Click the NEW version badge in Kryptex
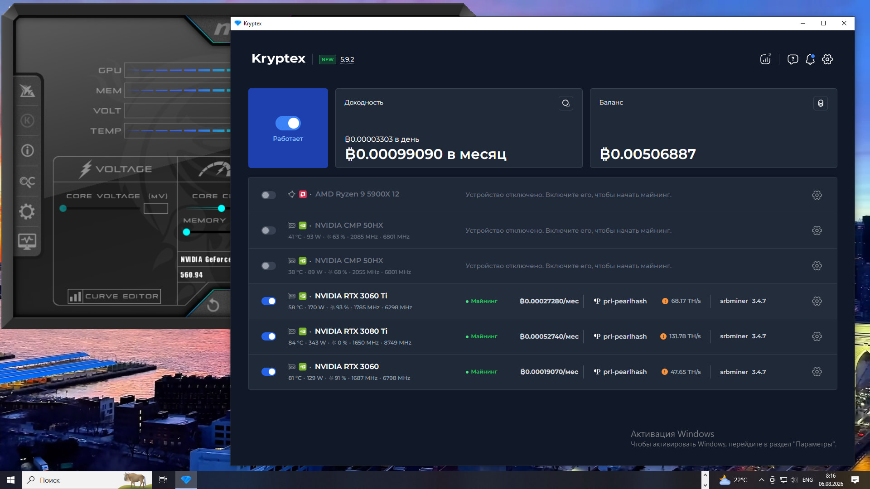870x489 pixels. click(328, 60)
